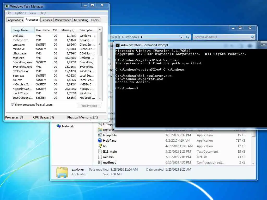Sort processes by Description column
This screenshot has height=200, width=267.
tap(88, 30)
